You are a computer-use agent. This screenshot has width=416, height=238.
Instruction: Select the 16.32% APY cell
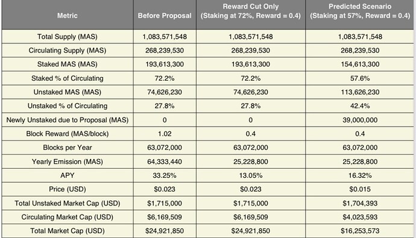[x=360, y=175]
